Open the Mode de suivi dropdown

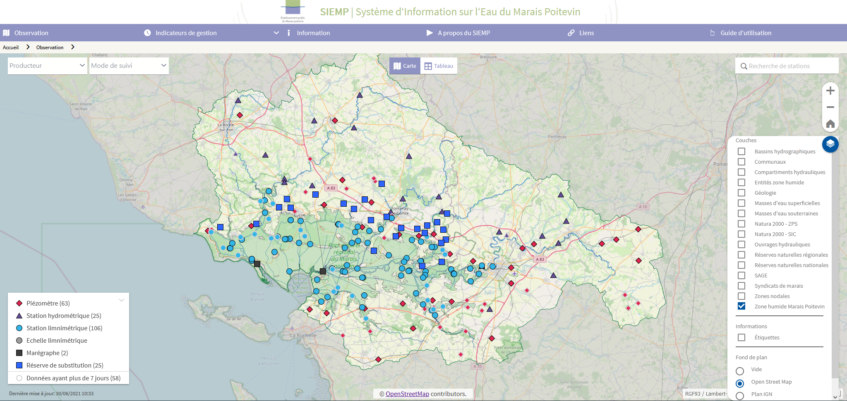pos(129,66)
